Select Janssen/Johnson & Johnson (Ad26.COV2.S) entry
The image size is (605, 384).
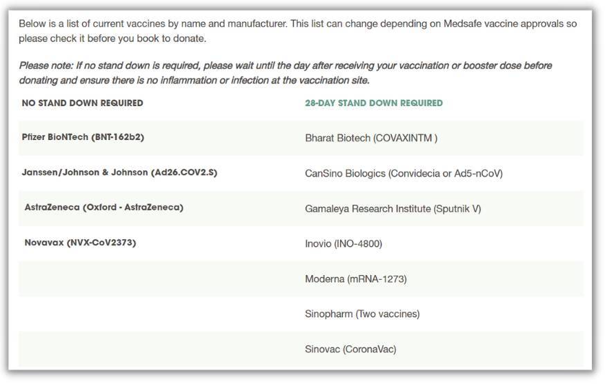click(x=119, y=172)
